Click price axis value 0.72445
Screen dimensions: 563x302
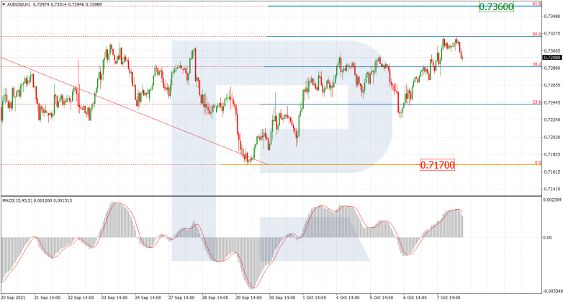[552, 103]
